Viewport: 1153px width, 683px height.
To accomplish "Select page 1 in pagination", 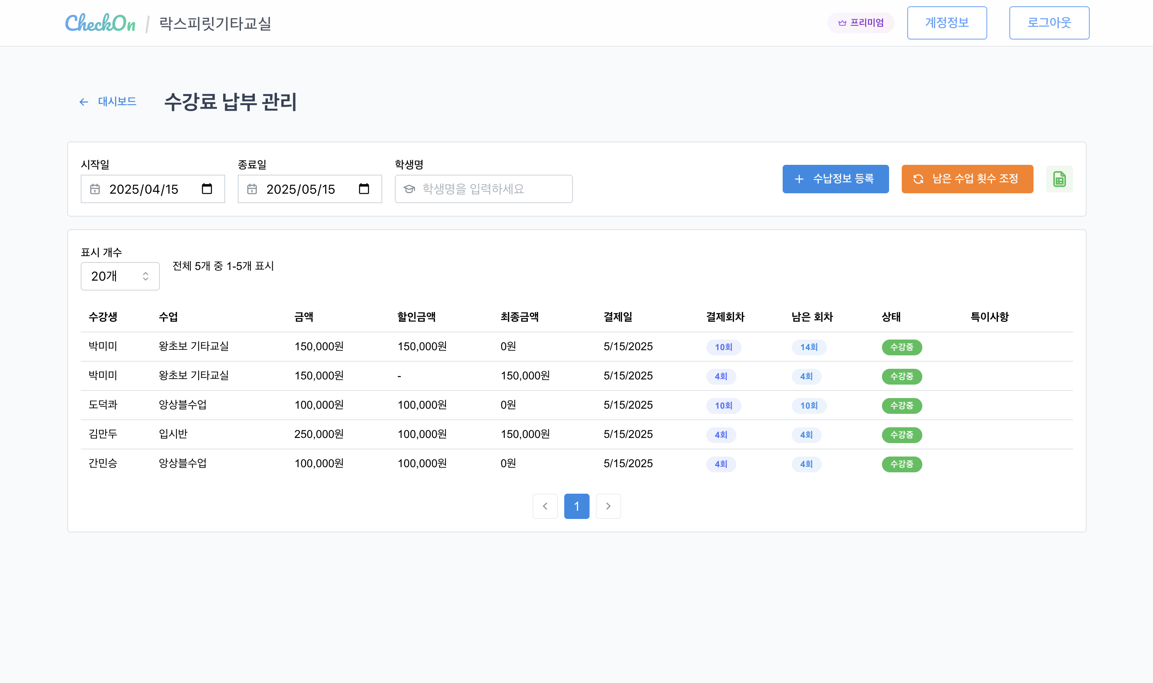I will click(x=576, y=506).
